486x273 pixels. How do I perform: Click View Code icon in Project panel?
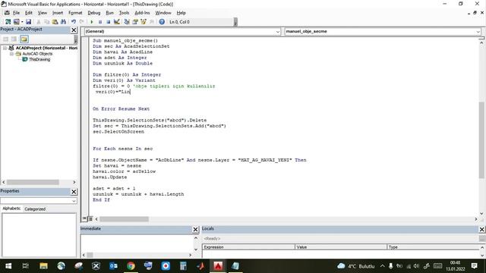5,39
